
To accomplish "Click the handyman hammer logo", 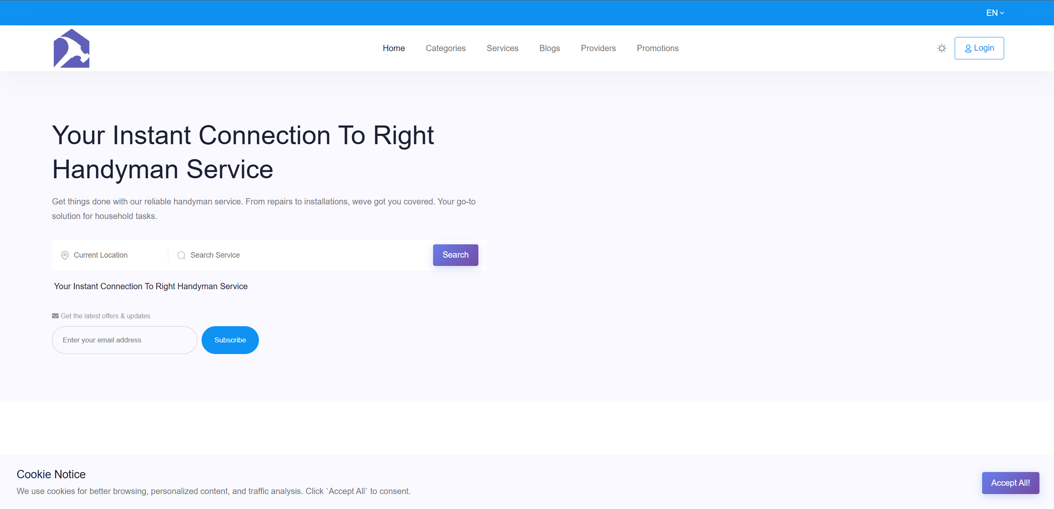I will coord(71,48).
